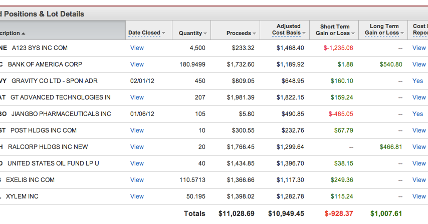Click short term gain $249.36 value
This screenshot has height=224, width=428.
click(x=342, y=180)
